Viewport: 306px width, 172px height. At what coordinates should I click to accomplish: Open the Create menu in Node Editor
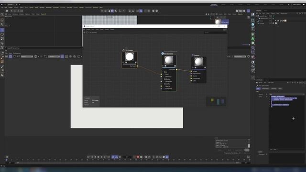pyautogui.click(x=88, y=30)
